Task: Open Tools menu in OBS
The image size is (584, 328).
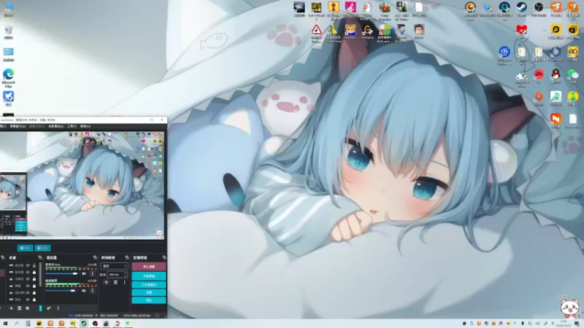Action: pos(72,126)
